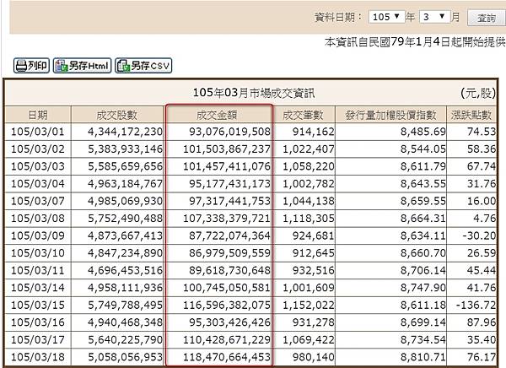Image resolution: width=506 pixels, height=368 pixels.
Task: Click point change 74.53
Action: [x=482, y=132]
